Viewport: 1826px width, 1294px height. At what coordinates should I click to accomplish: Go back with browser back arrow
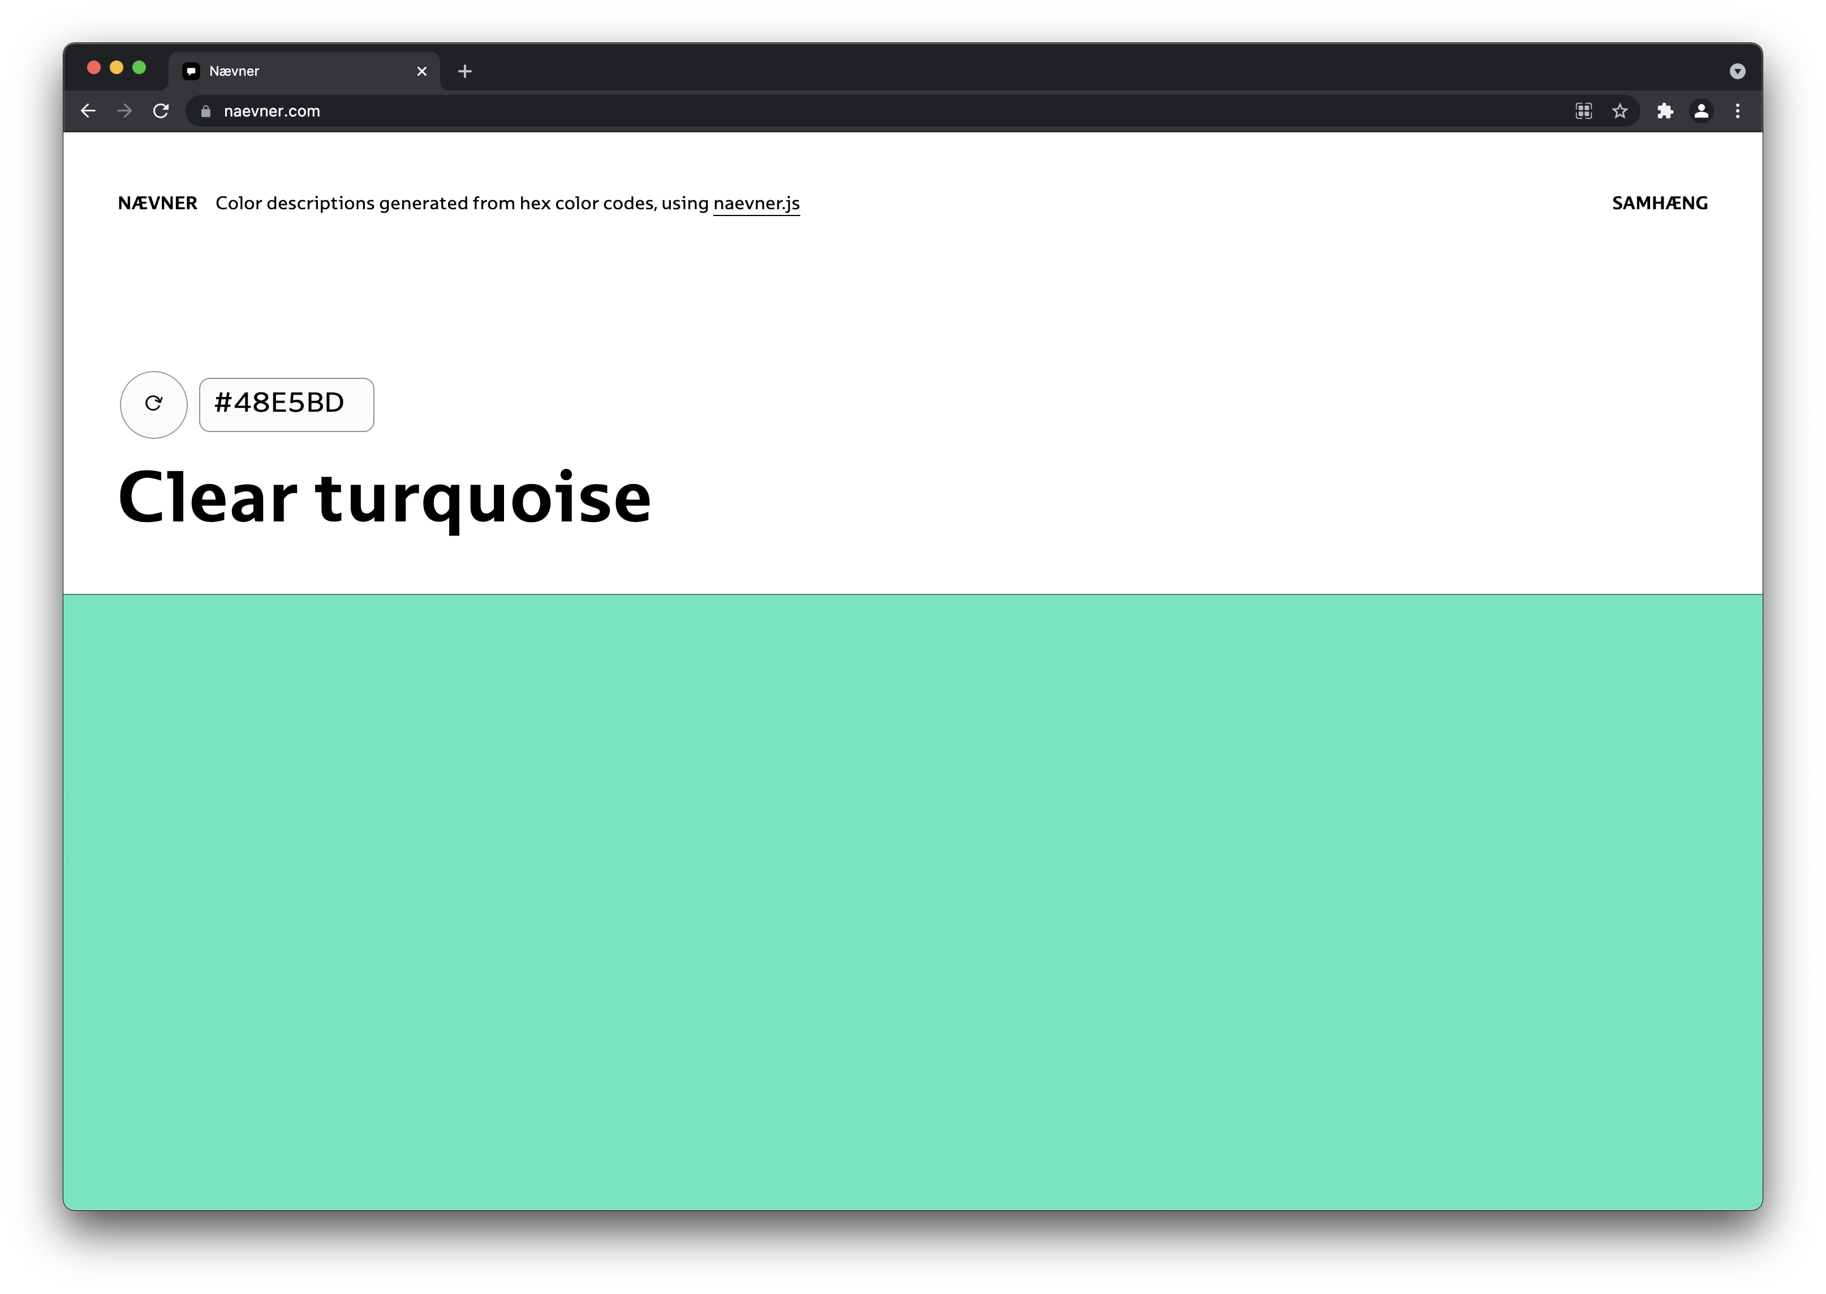[x=88, y=111]
